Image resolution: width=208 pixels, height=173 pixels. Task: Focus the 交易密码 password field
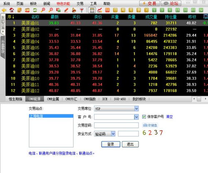116,125
